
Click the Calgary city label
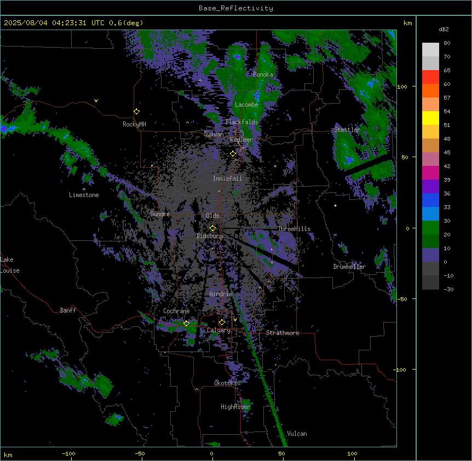(218, 330)
